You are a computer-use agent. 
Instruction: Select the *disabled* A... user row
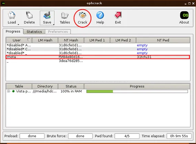[x=98, y=45]
